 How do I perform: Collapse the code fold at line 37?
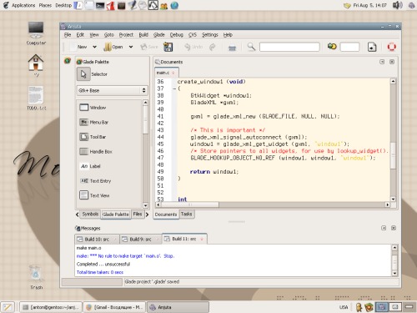[x=174, y=88]
